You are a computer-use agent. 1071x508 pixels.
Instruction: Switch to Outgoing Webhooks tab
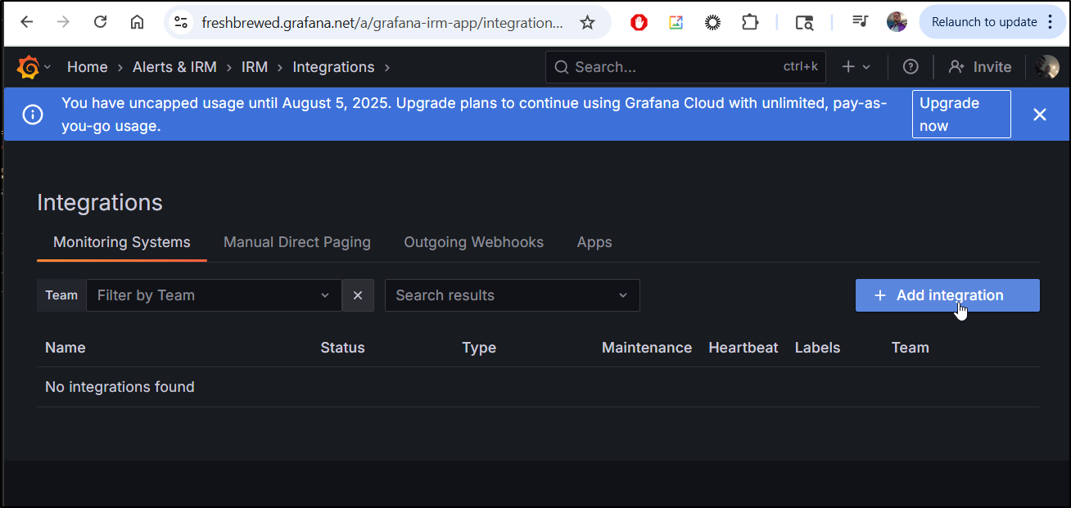tap(473, 242)
